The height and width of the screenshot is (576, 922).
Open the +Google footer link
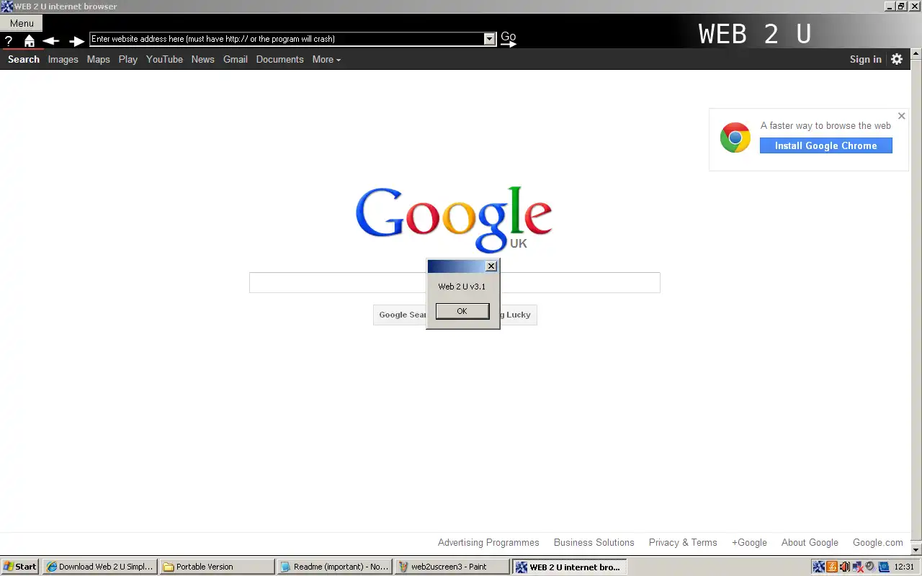tap(749, 543)
